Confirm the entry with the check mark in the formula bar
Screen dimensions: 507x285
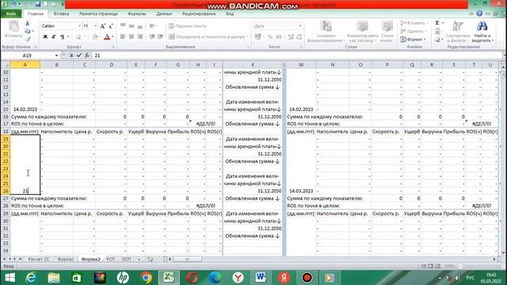pyautogui.click(x=79, y=55)
